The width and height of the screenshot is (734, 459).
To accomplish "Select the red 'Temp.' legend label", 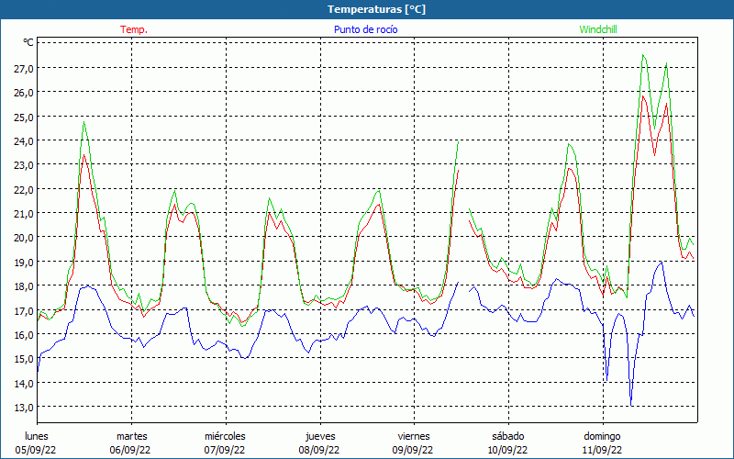I will coord(134,29).
